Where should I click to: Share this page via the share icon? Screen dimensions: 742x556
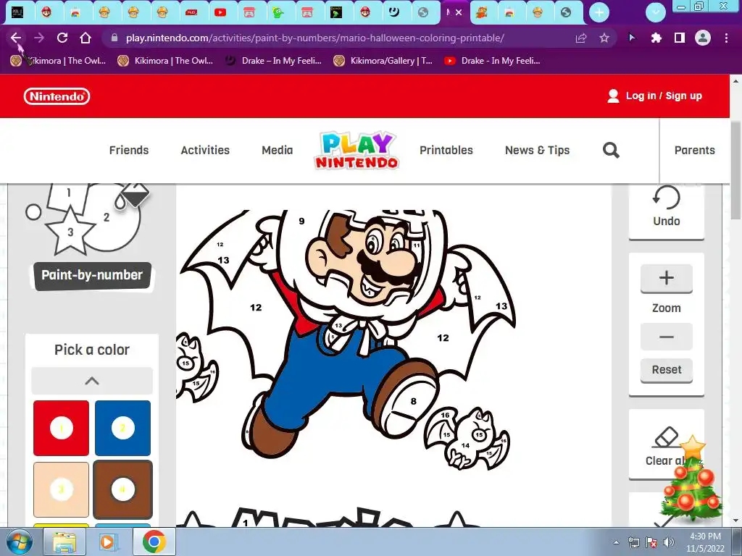580,38
